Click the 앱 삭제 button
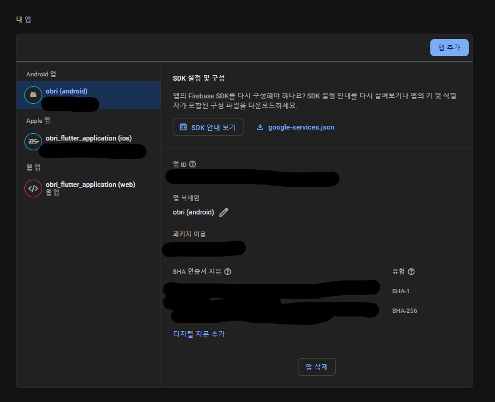This screenshot has width=495, height=402. [x=317, y=367]
